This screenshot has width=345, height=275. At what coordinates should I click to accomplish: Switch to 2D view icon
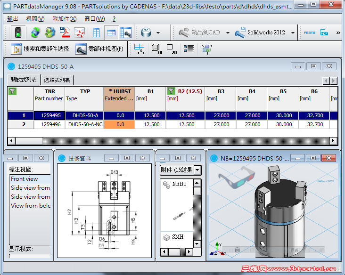tap(172, 49)
